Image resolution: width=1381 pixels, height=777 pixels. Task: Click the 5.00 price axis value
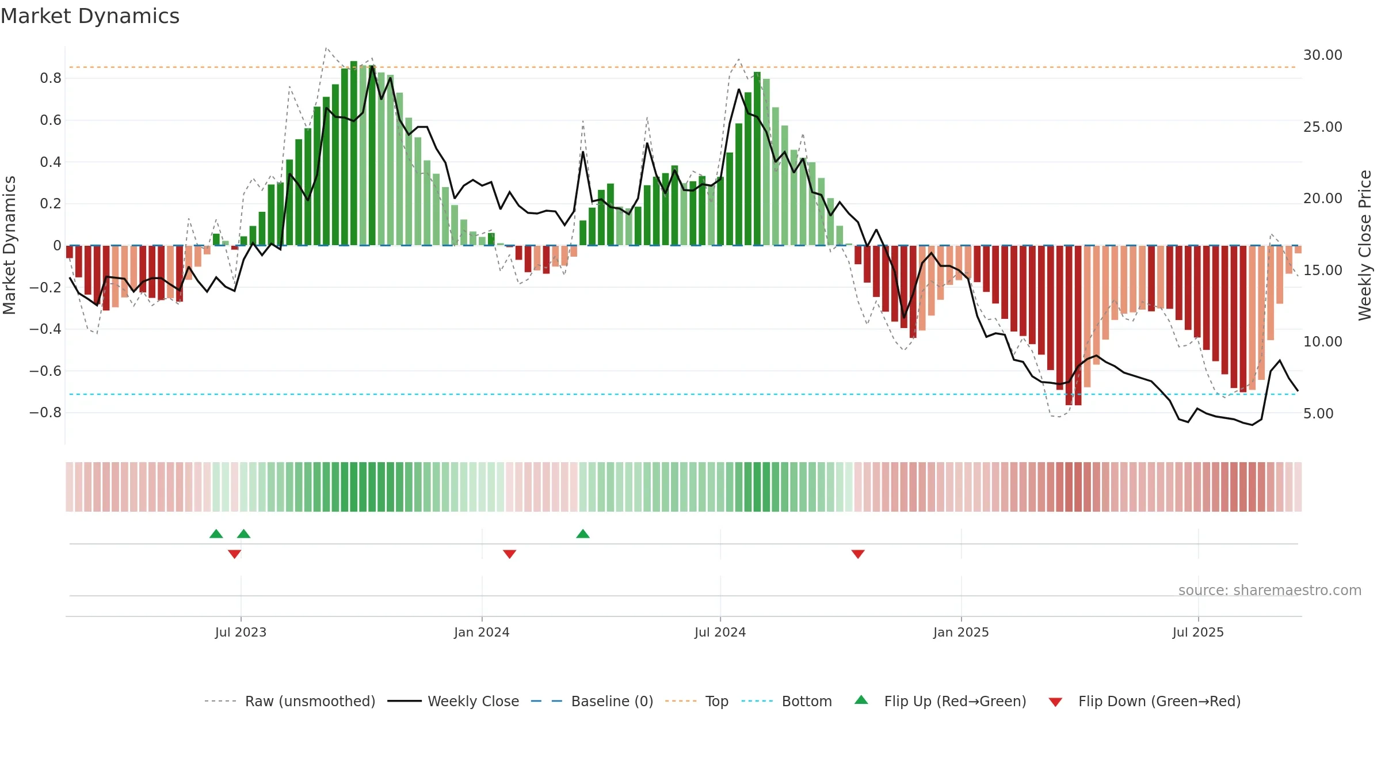pyautogui.click(x=1318, y=413)
